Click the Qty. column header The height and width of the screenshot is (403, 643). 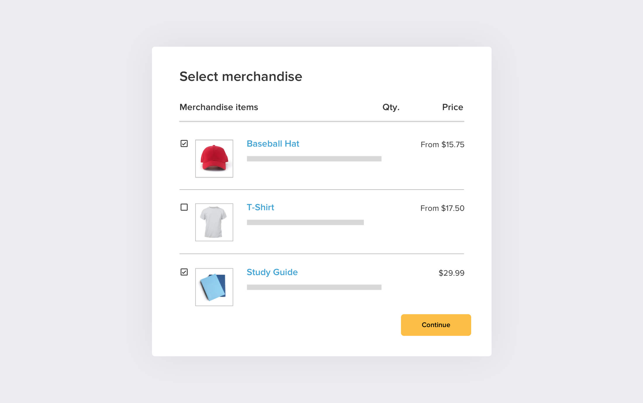(391, 107)
